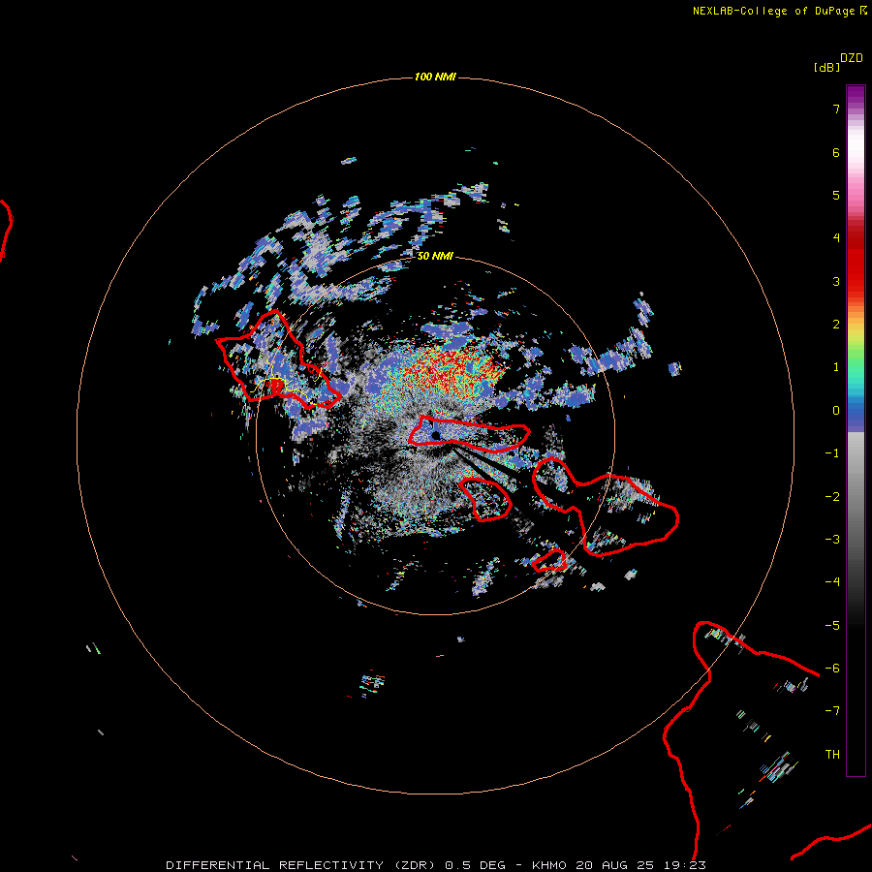Click the 6 value on the color scale
The width and height of the screenshot is (872, 872).
coord(836,152)
